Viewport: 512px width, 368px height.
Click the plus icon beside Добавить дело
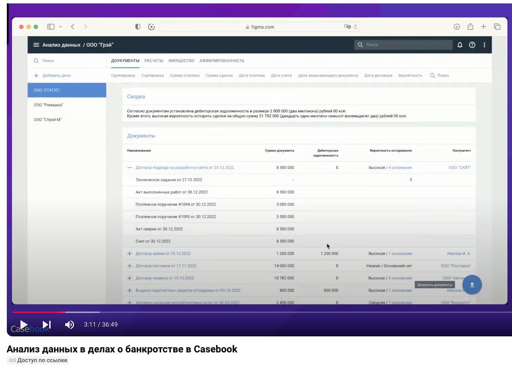pos(36,75)
